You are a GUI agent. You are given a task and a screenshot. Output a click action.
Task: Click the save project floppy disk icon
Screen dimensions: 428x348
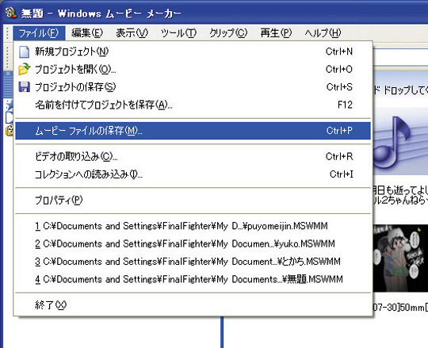click(x=24, y=87)
